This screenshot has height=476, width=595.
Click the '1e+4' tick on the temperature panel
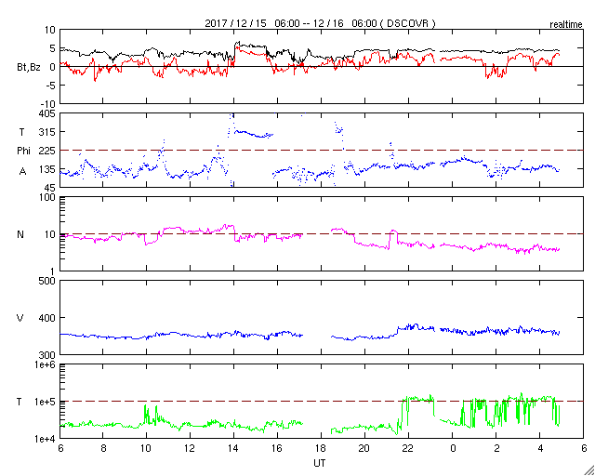[46, 439]
